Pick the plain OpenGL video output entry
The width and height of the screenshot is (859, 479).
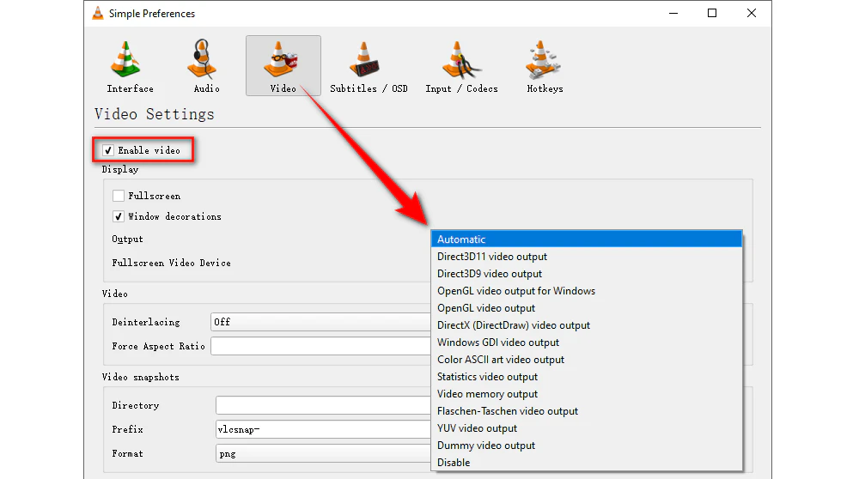[586, 307]
